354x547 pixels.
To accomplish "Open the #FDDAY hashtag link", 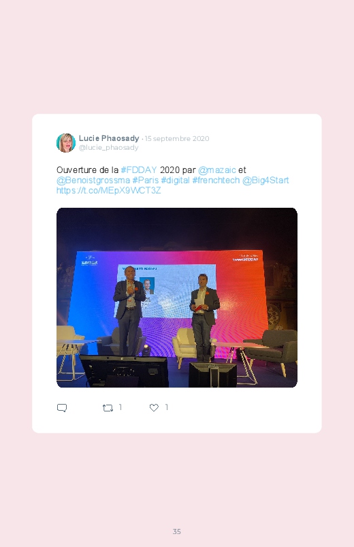I will tap(139, 170).
